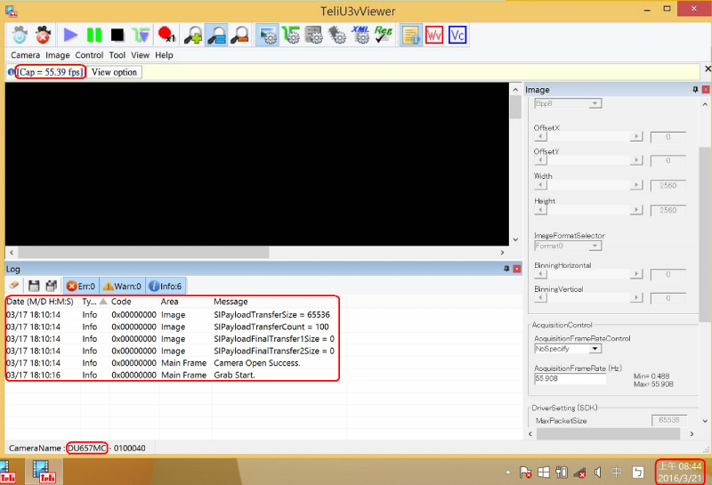Open the XML settings gear icon
The height and width of the screenshot is (485, 712).
click(360, 36)
